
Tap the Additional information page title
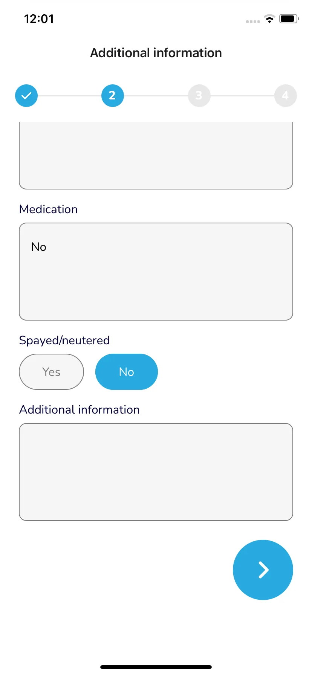pyautogui.click(x=156, y=53)
